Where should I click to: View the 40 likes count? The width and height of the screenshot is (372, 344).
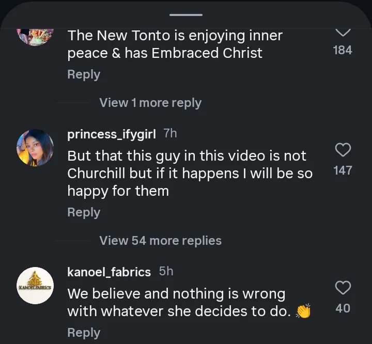343,308
